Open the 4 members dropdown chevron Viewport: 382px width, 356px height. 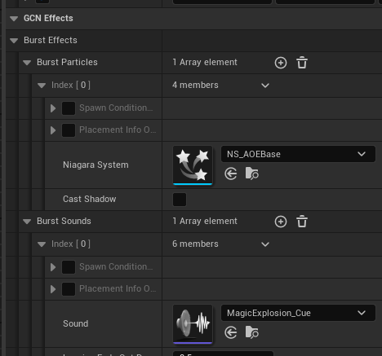(265, 86)
